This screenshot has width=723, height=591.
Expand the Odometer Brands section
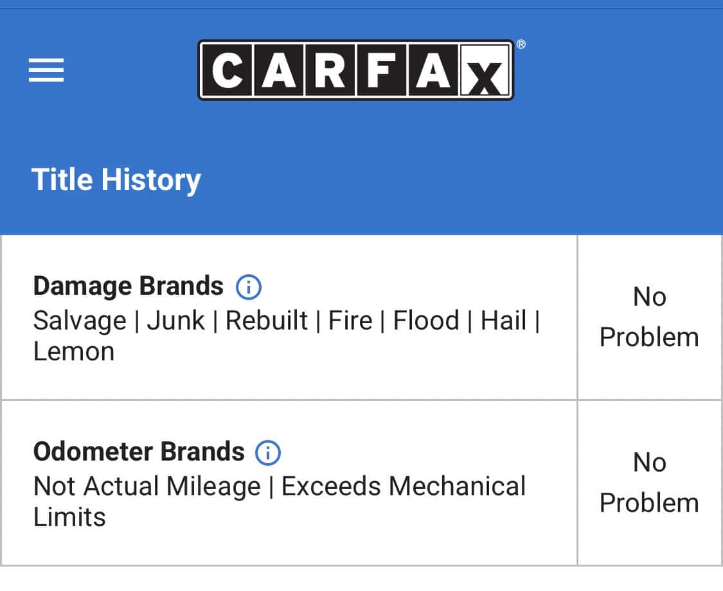coord(138,452)
